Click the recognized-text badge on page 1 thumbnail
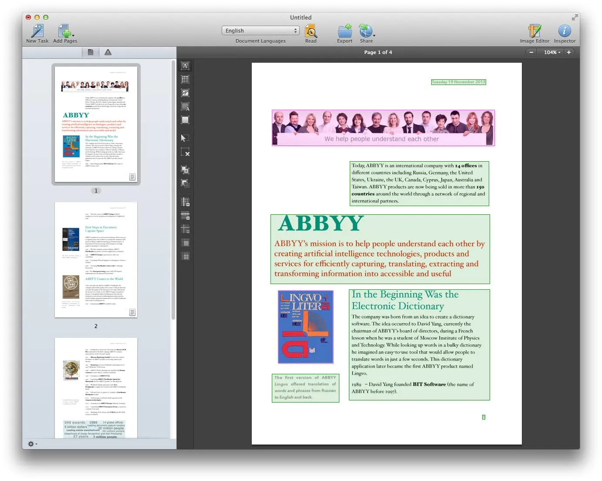This screenshot has height=481, width=602. [x=132, y=177]
